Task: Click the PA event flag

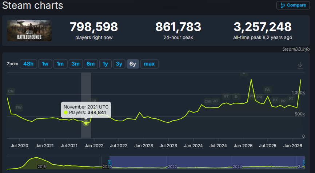Action: pyautogui.click(x=267, y=90)
